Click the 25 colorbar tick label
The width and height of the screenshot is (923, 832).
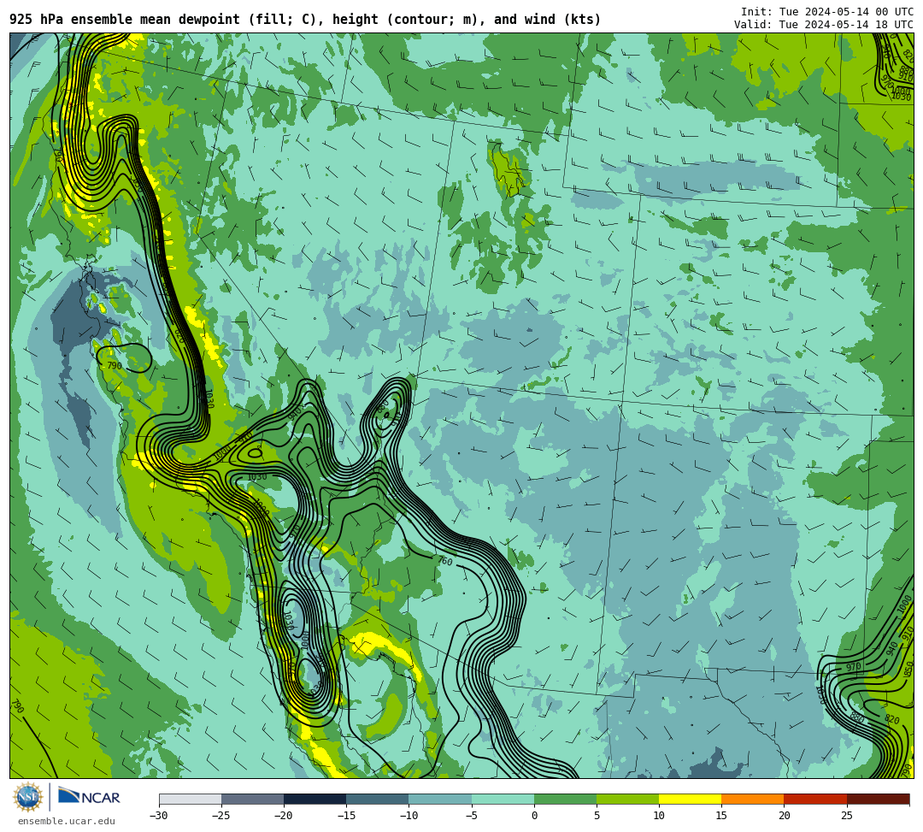click(x=846, y=816)
